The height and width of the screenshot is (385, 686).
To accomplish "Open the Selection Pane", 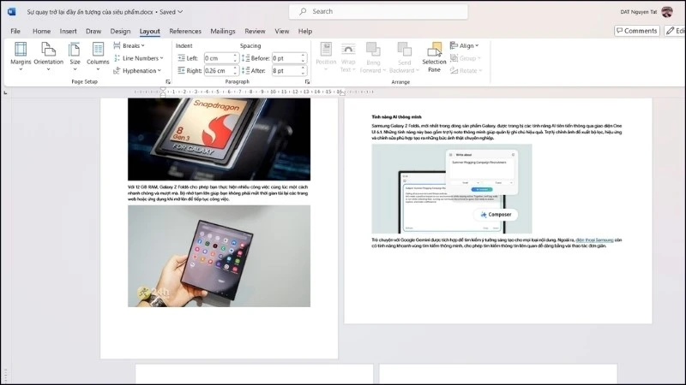I will pos(434,54).
